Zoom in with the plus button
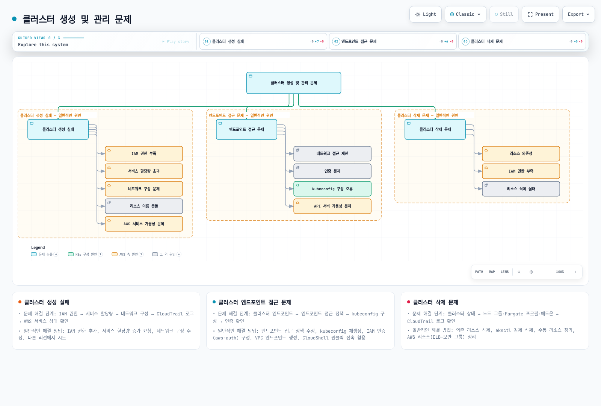Image resolution: width=601 pixels, height=406 pixels. (575, 272)
